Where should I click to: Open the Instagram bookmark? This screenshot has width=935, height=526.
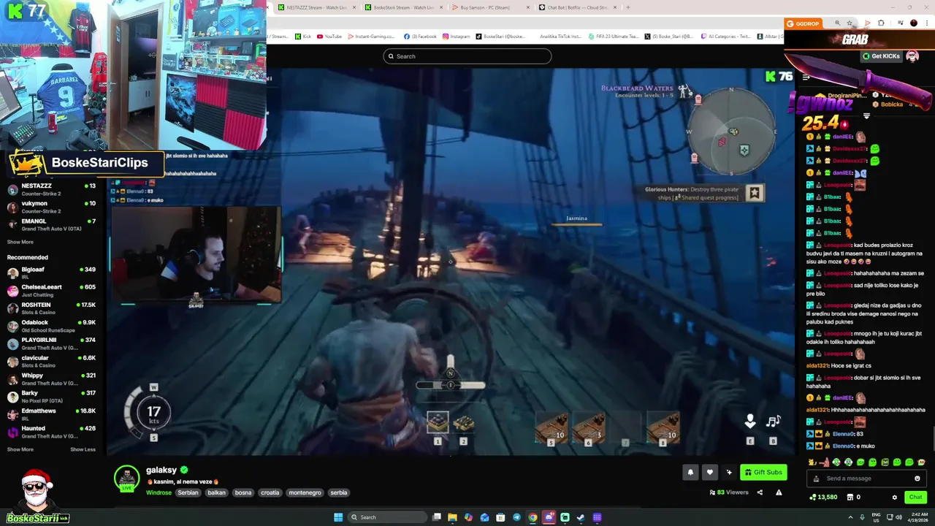(x=456, y=37)
